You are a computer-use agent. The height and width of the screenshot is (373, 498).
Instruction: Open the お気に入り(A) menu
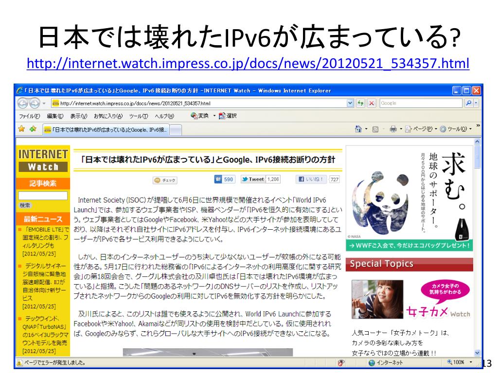click(x=108, y=116)
